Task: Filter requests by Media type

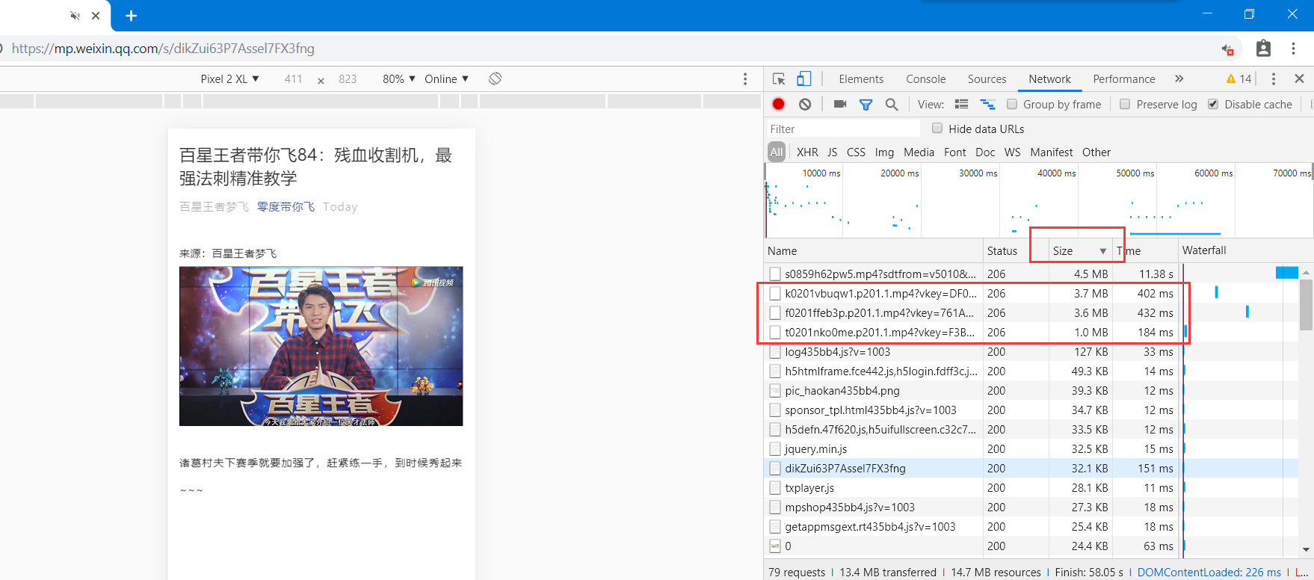Action: point(919,152)
